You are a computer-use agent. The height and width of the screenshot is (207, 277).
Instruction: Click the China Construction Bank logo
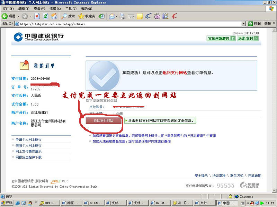[39, 37]
